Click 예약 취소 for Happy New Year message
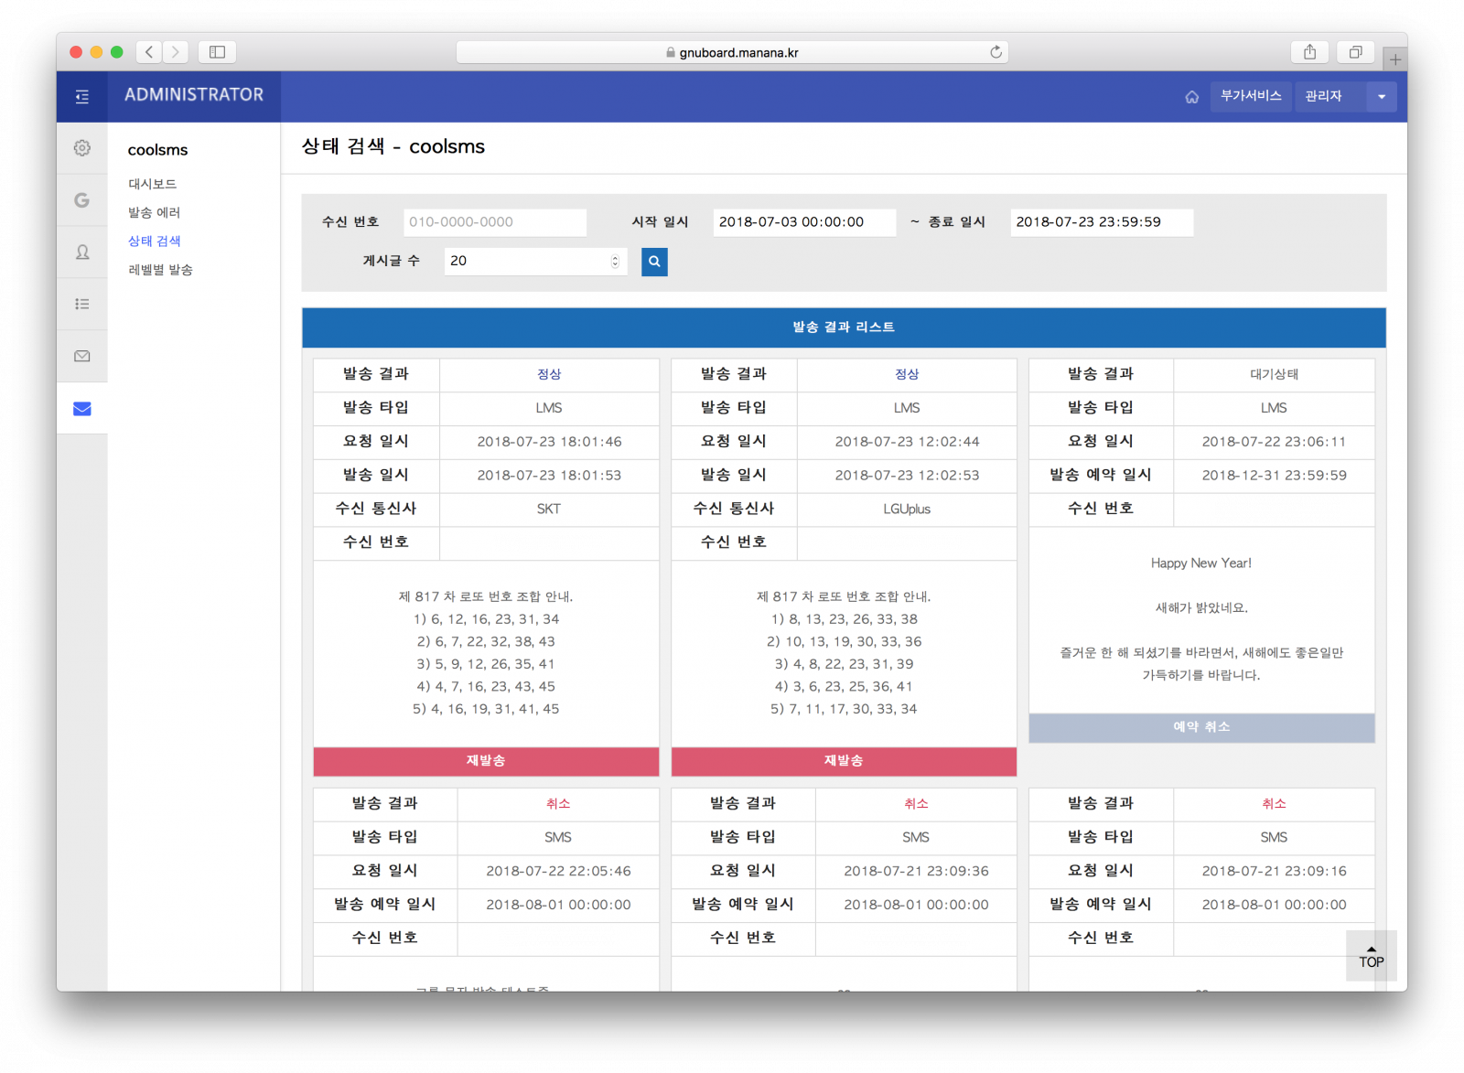 pyautogui.click(x=1201, y=727)
